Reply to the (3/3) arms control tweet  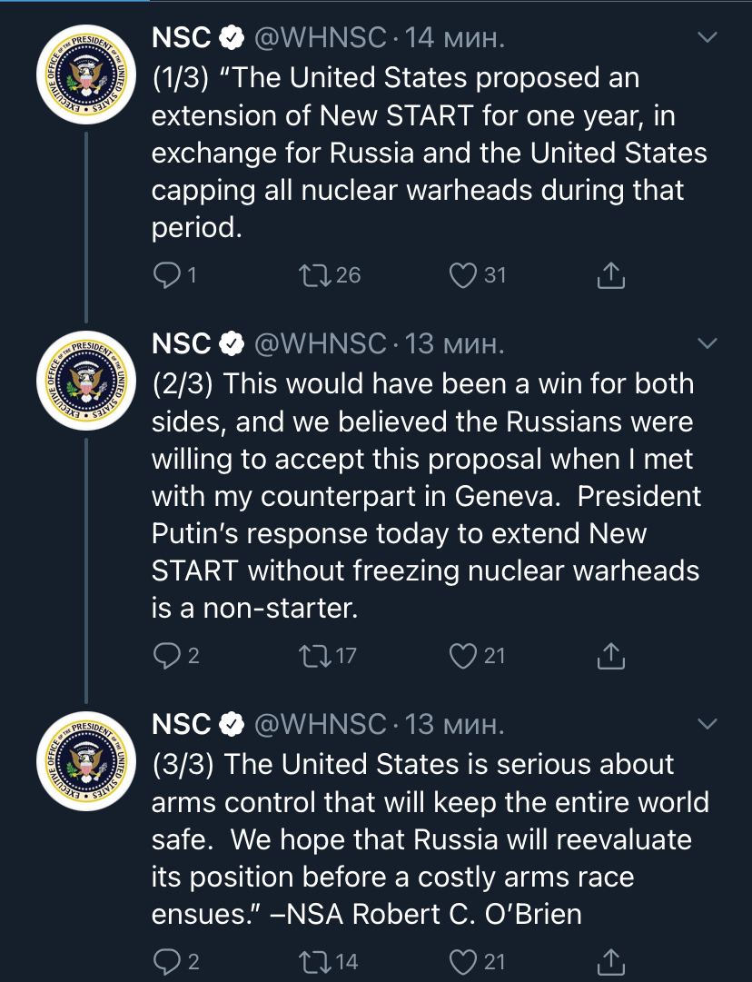click(x=167, y=961)
